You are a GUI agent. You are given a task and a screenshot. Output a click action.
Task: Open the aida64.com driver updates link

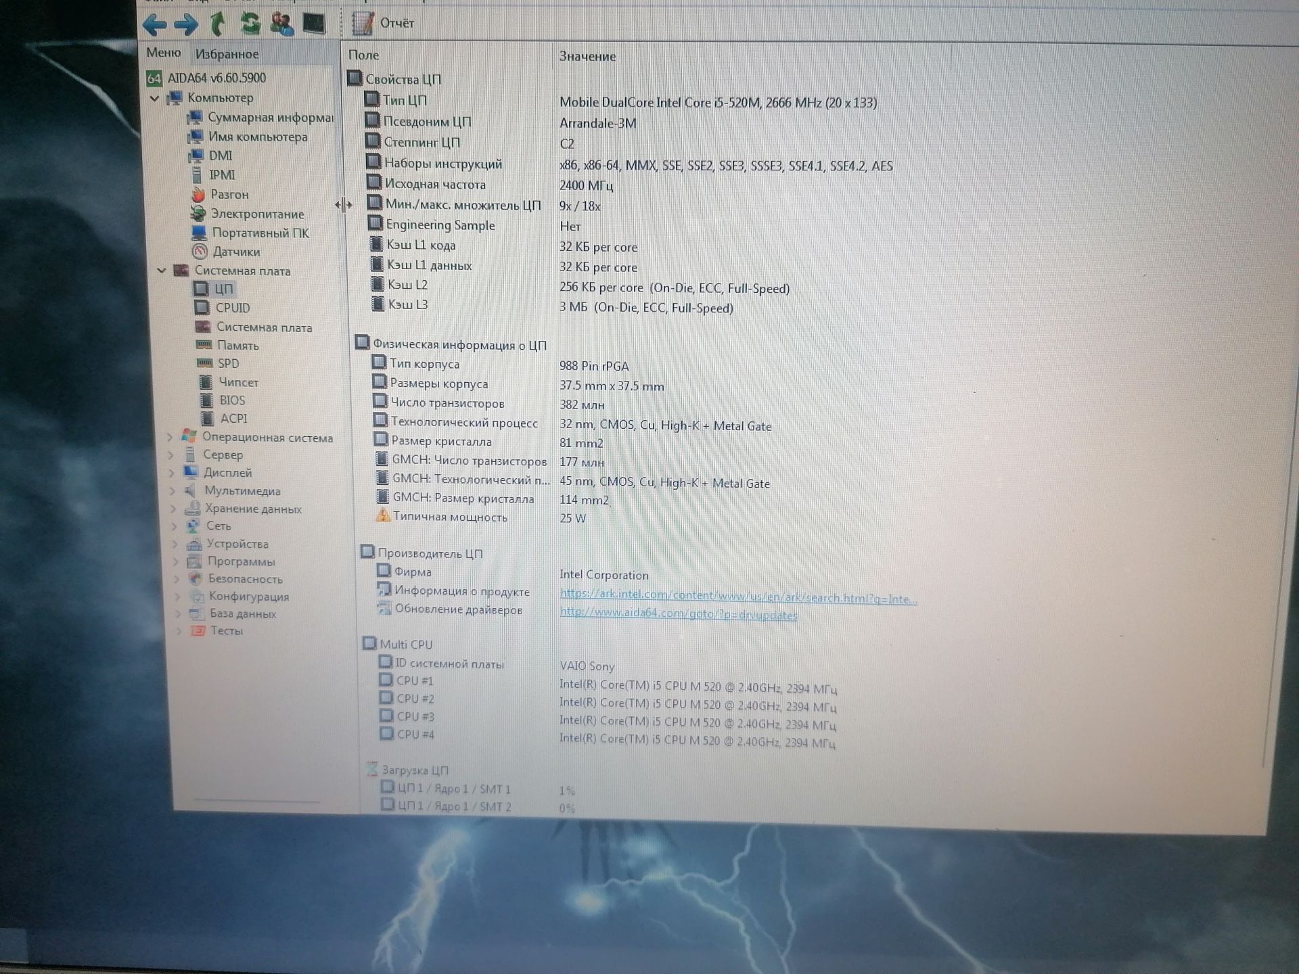[679, 614]
